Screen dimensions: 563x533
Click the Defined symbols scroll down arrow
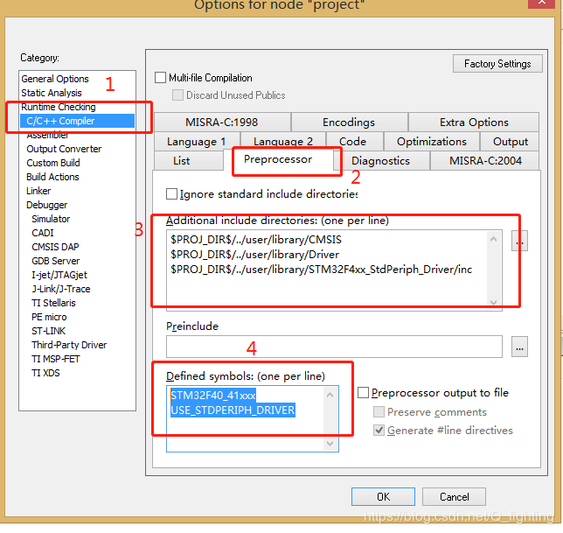[x=330, y=444]
